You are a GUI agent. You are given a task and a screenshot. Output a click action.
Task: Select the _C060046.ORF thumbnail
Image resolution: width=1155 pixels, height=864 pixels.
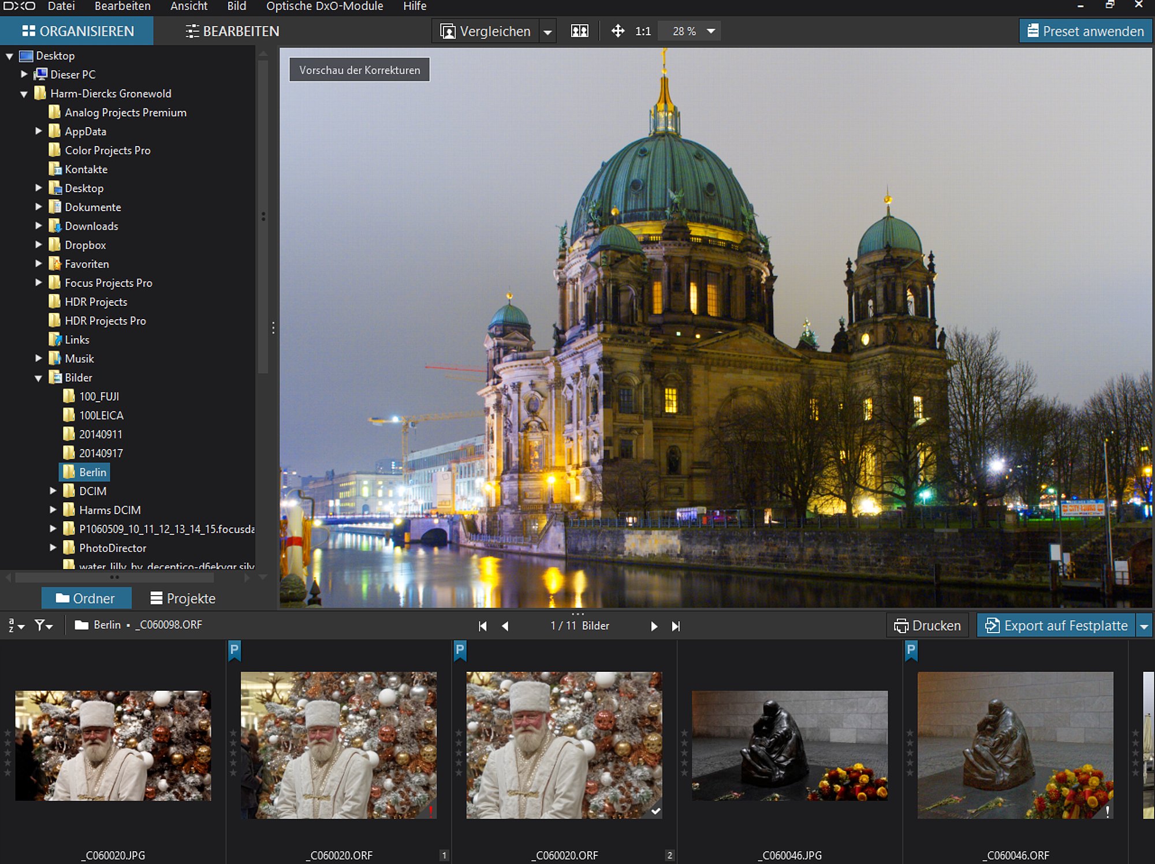[x=1015, y=745]
